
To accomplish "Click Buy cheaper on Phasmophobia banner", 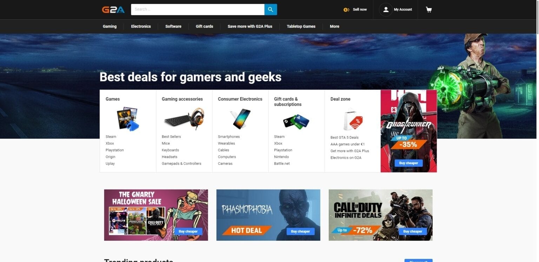I will pyautogui.click(x=300, y=231).
